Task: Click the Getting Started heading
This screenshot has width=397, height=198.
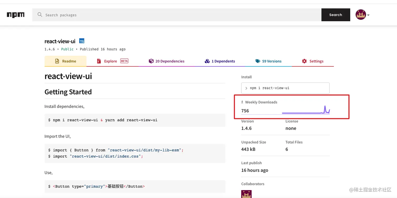Action: coord(68,92)
